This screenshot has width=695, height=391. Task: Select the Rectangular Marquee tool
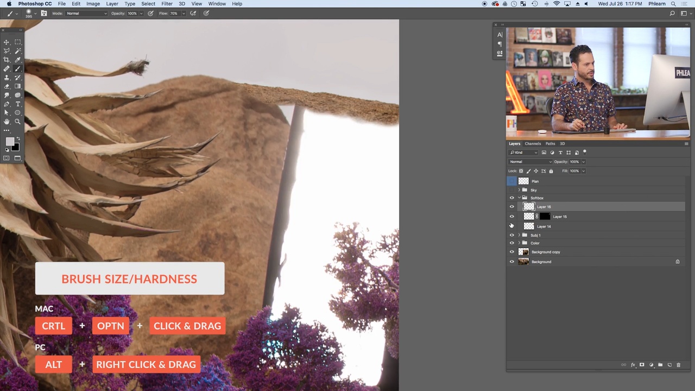(18, 42)
